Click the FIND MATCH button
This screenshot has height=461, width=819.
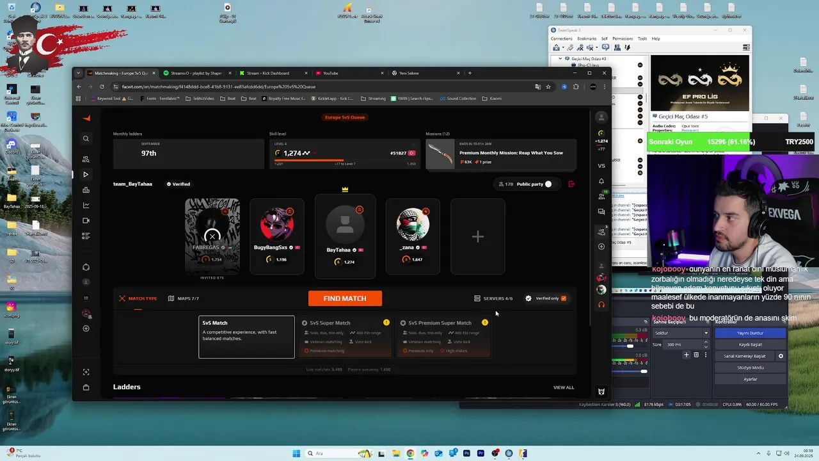point(345,298)
